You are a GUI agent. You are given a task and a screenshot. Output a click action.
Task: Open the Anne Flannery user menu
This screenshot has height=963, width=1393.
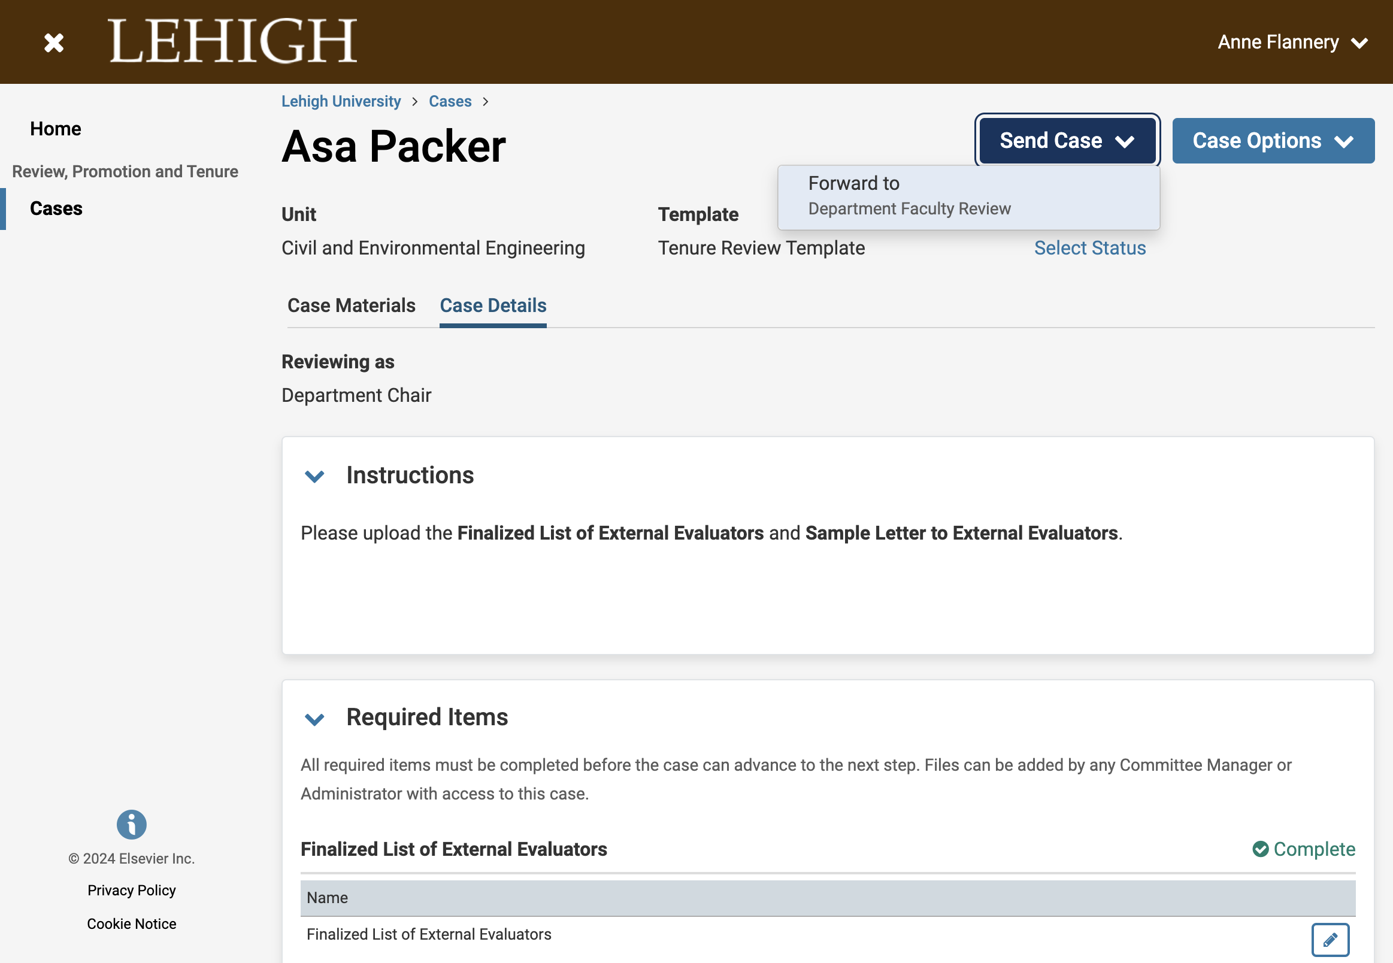point(1292,43)
